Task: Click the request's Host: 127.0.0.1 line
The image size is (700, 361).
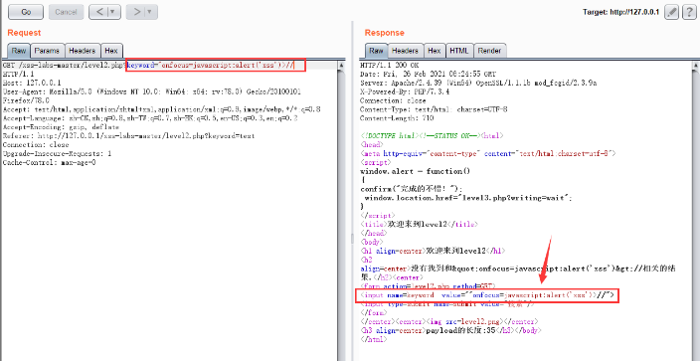Action: click(32, 83)
